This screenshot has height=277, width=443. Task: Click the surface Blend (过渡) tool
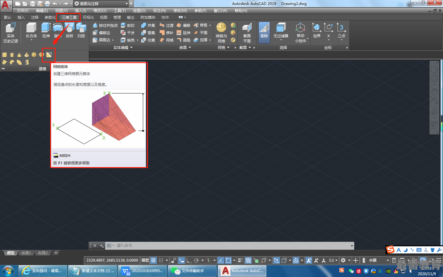(x=166, y=25)
